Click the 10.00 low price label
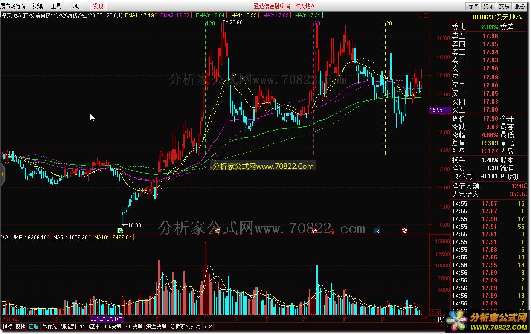The image size is (531, 334). click(x=134, y=225)
